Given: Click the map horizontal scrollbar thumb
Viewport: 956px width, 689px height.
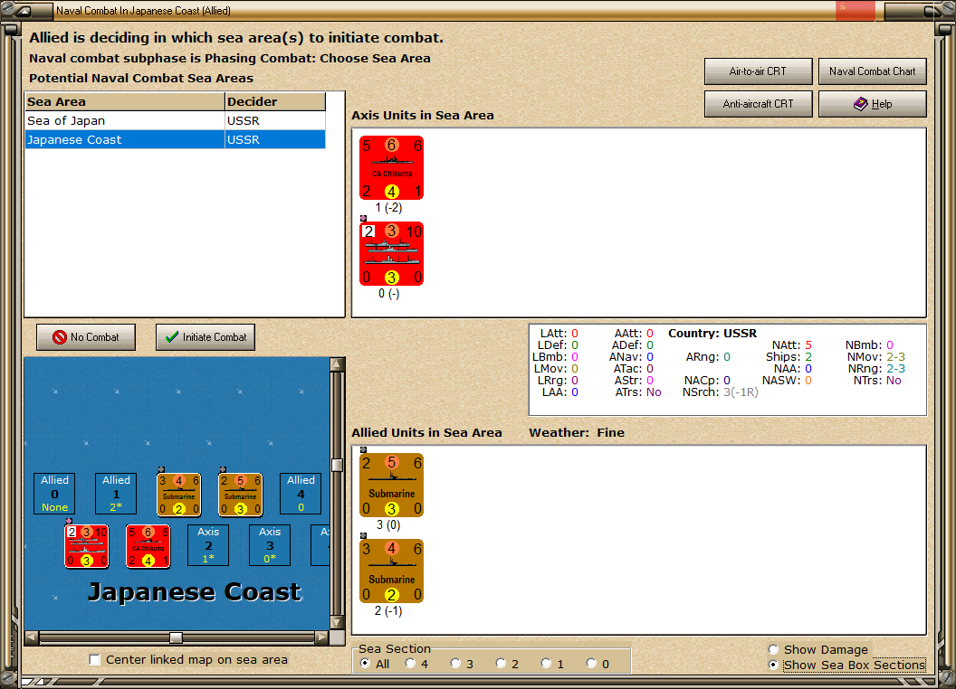Looking at the screenshot, I should coord(176,637).
